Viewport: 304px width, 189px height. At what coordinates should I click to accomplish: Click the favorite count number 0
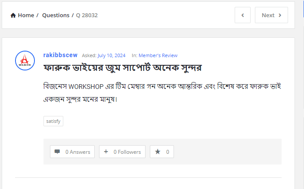click(168, 152)
